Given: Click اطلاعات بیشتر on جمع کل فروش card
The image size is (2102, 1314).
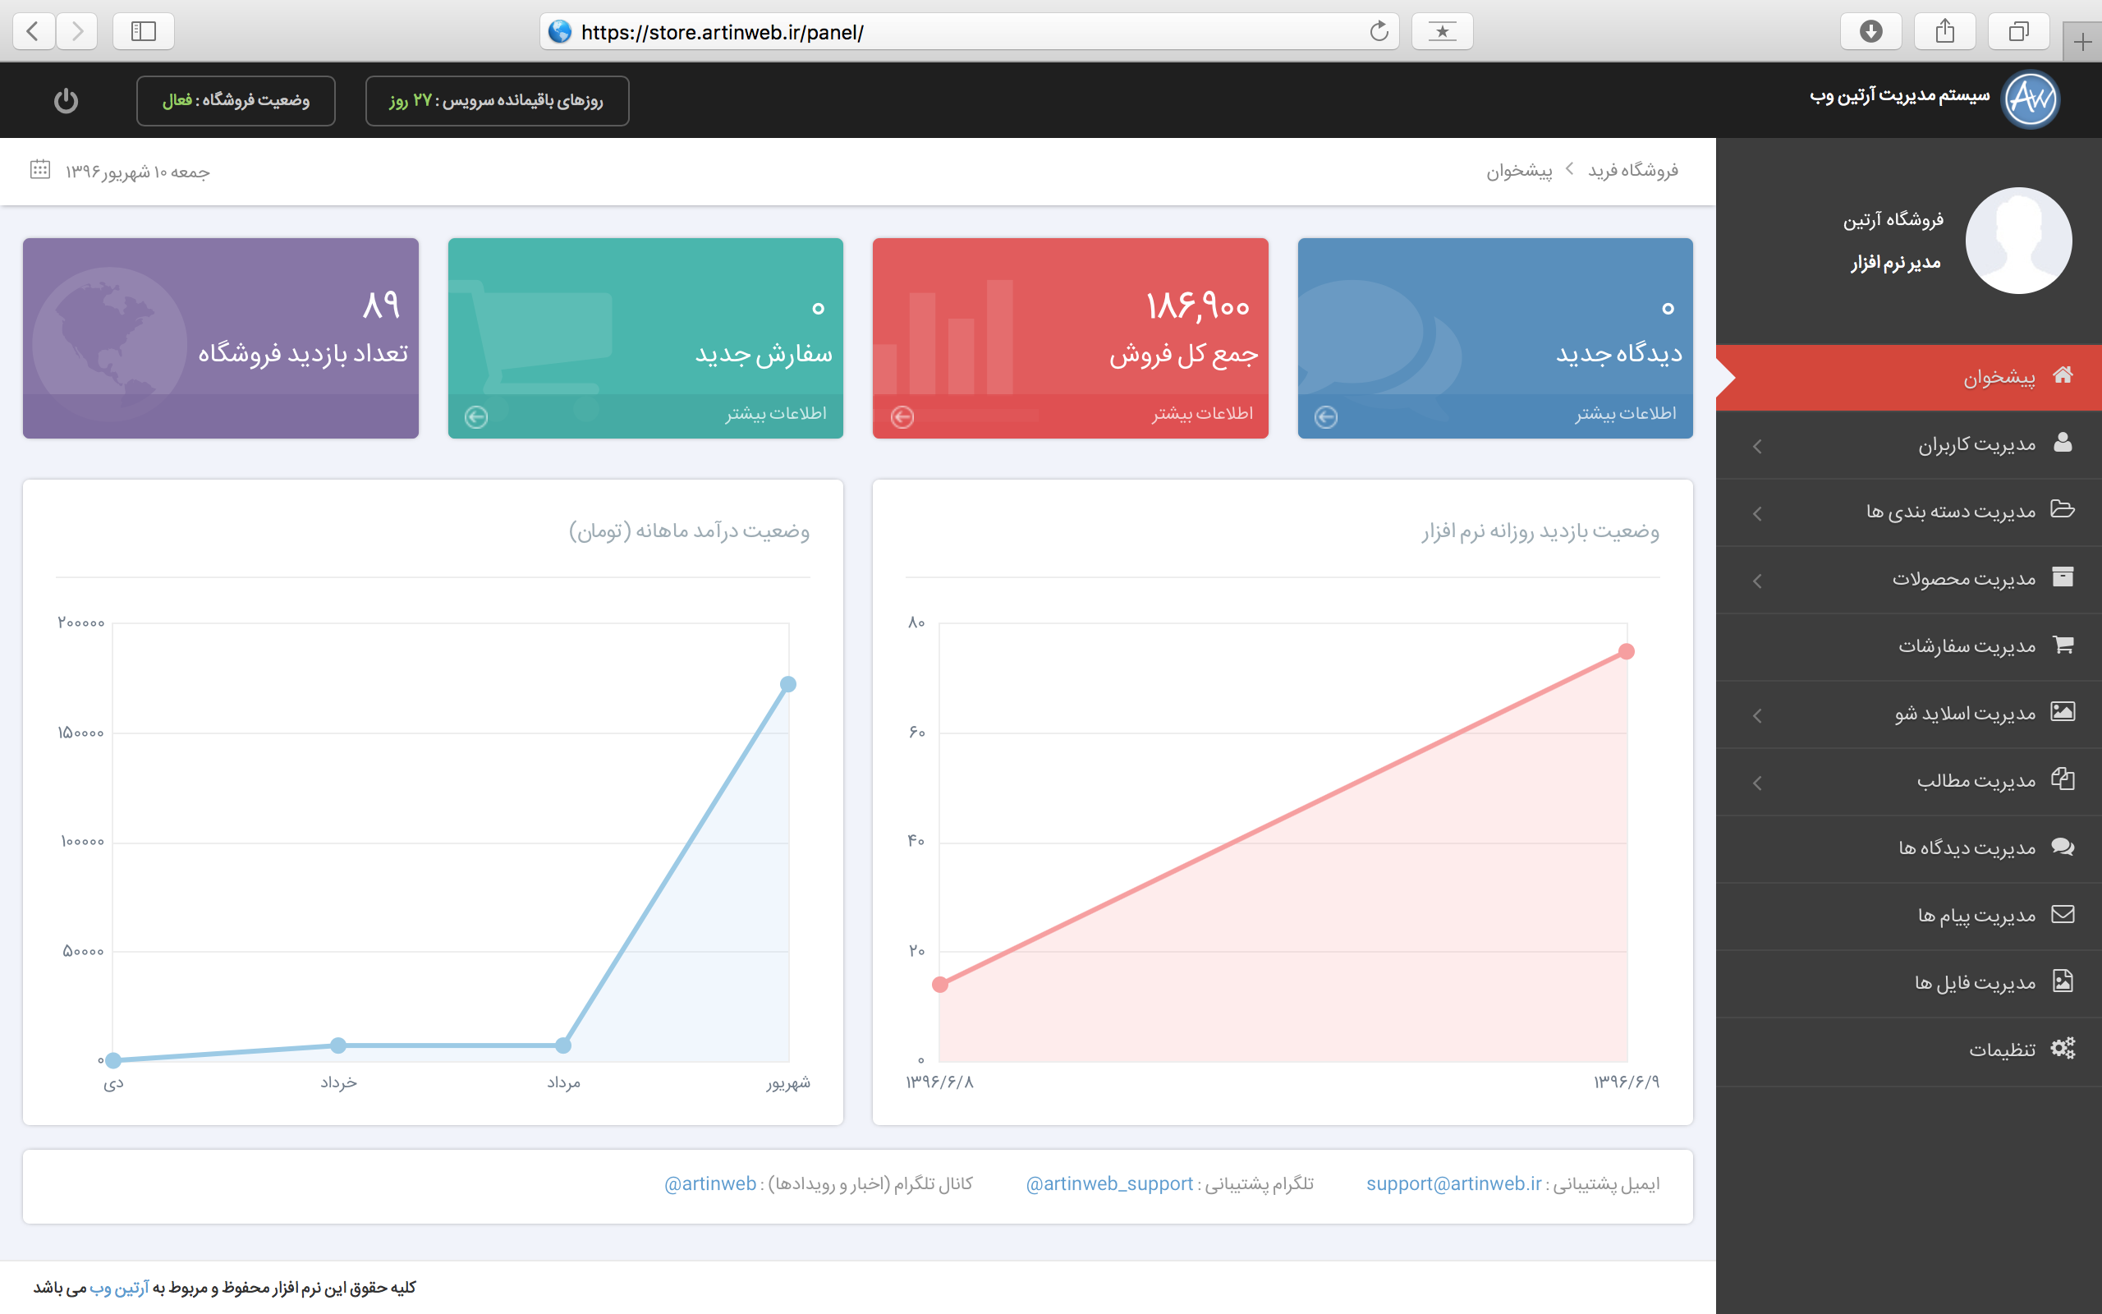Looking at the screenshot, I should (x=1202, y=413).
